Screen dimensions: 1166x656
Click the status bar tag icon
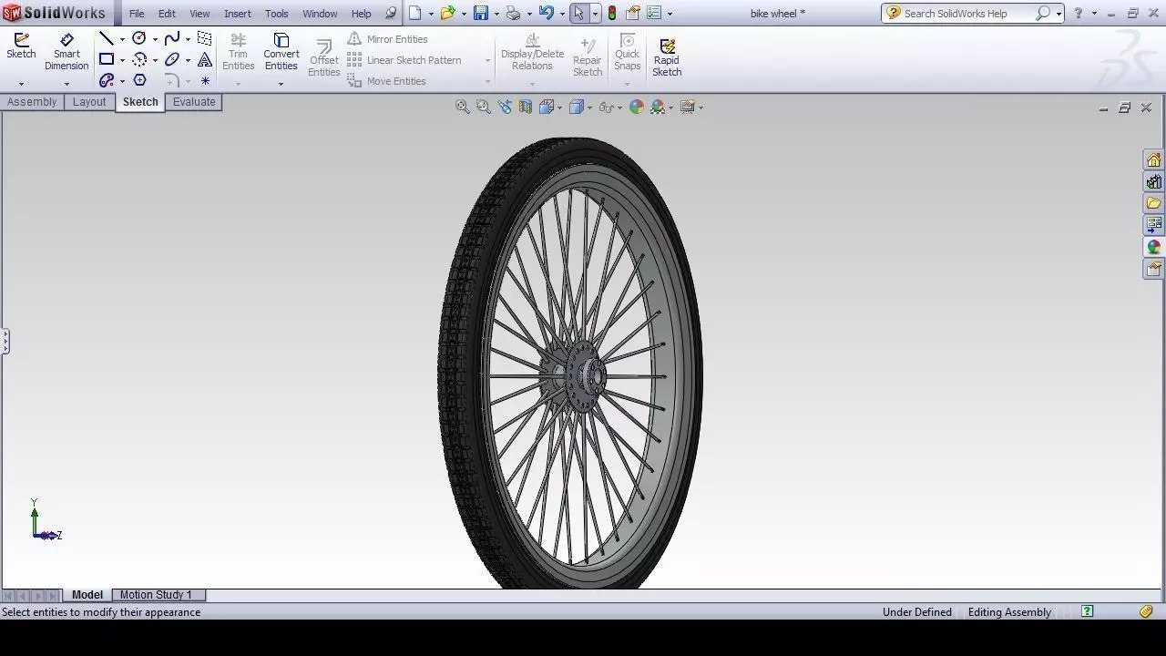tap(1146, 611)
